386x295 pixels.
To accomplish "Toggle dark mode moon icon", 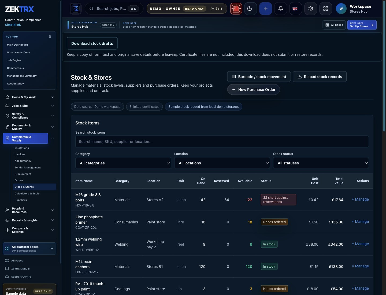I will 250,9.
